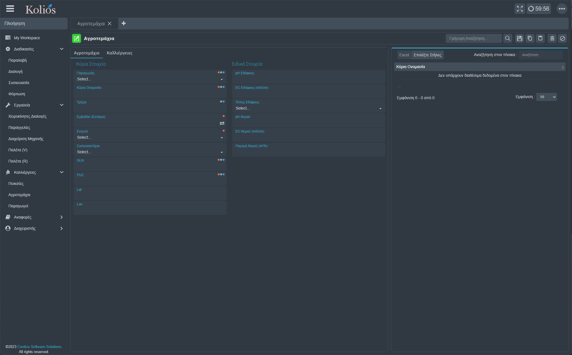Image resolution: width=572 pixels, height=355 pixels.
Task: Click the colored dots on the Κύρια Ονομασία field
Action: pos(221,87)
